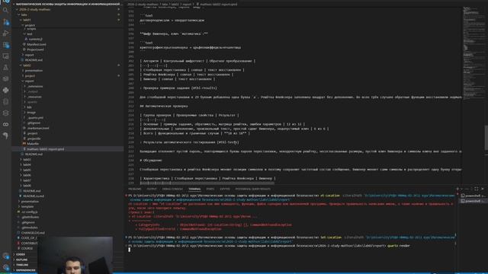Switch to the OUTPUT panel tab
This screenshot has width=488, height=274.
coord(152,189)
